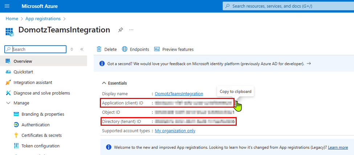
Task: Focus the global search resources box
Action: click(288, 6)
